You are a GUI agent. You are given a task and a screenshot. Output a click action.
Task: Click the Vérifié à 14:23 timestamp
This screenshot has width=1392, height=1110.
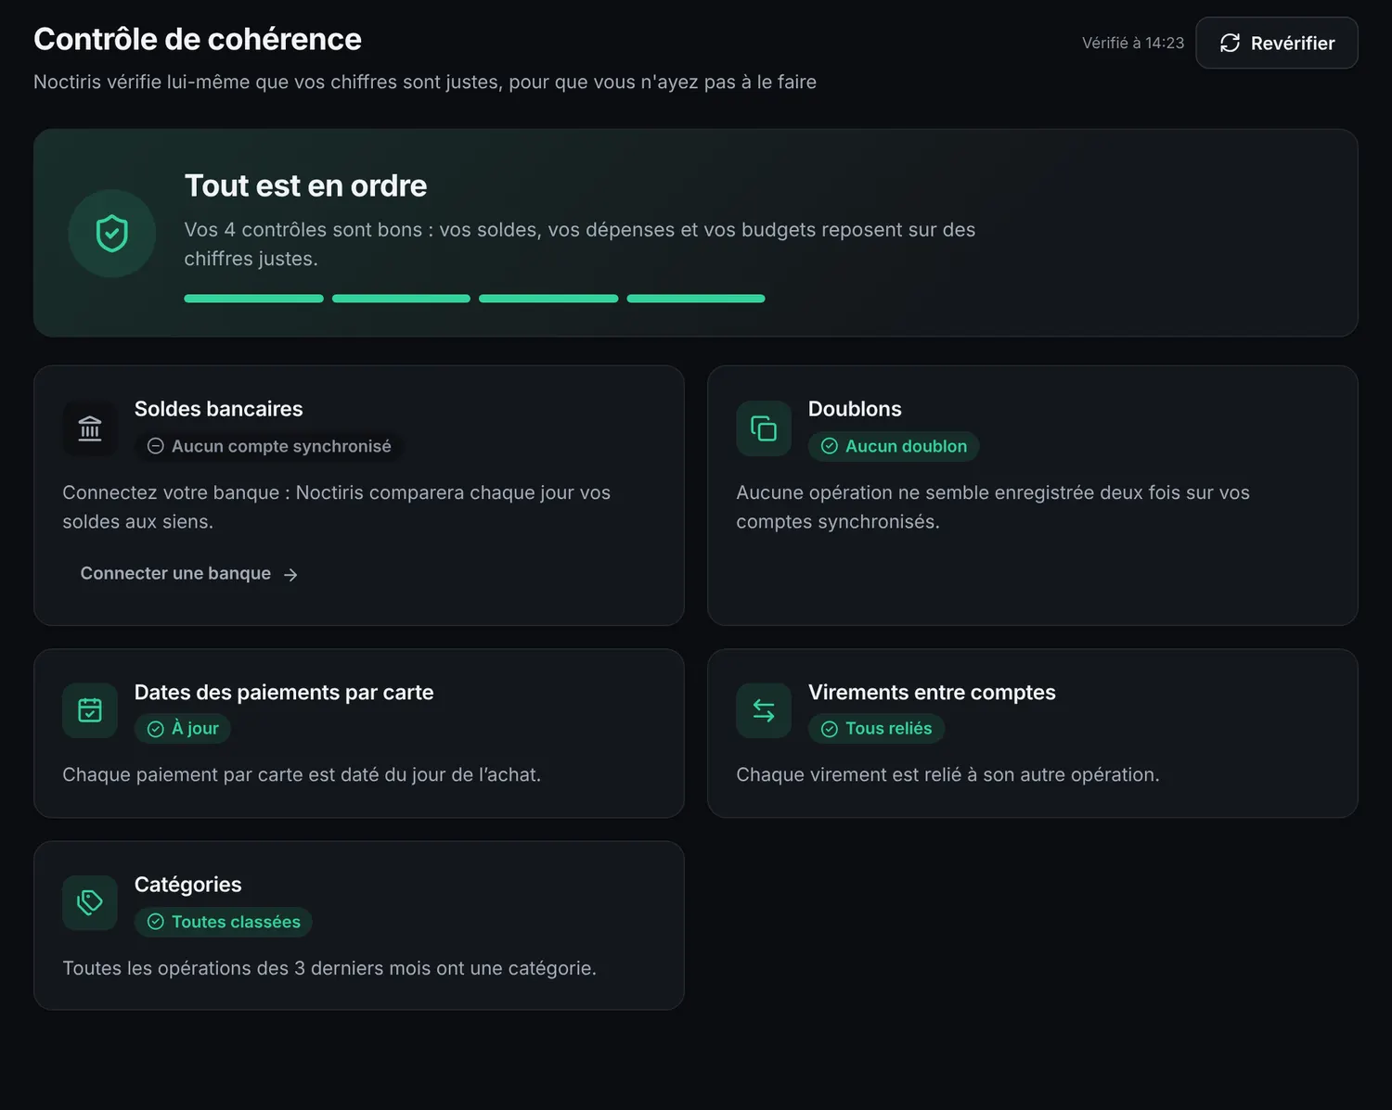[x=1133, y=43]
